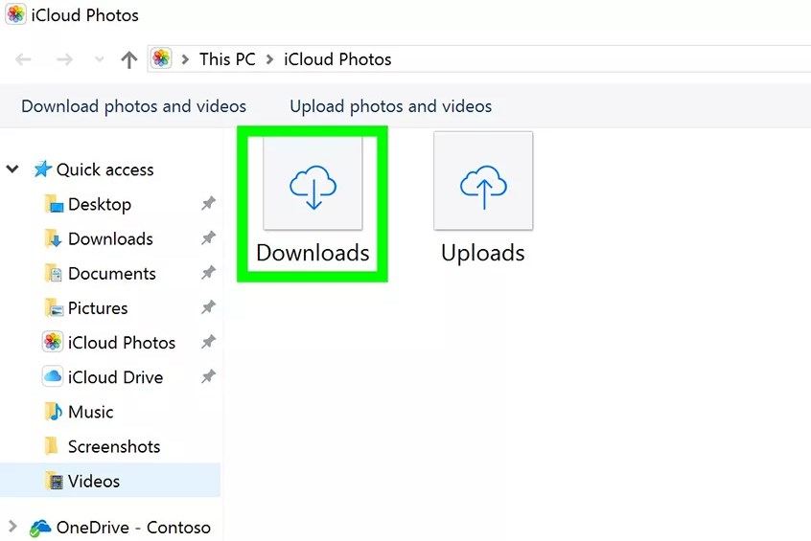Click the pin icon next to iCloud Drive
Image resolution: width=811 pixels, height=541 pixels.
point(208,376)
